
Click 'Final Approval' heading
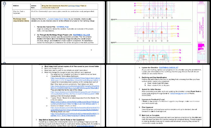coord(148,108)
